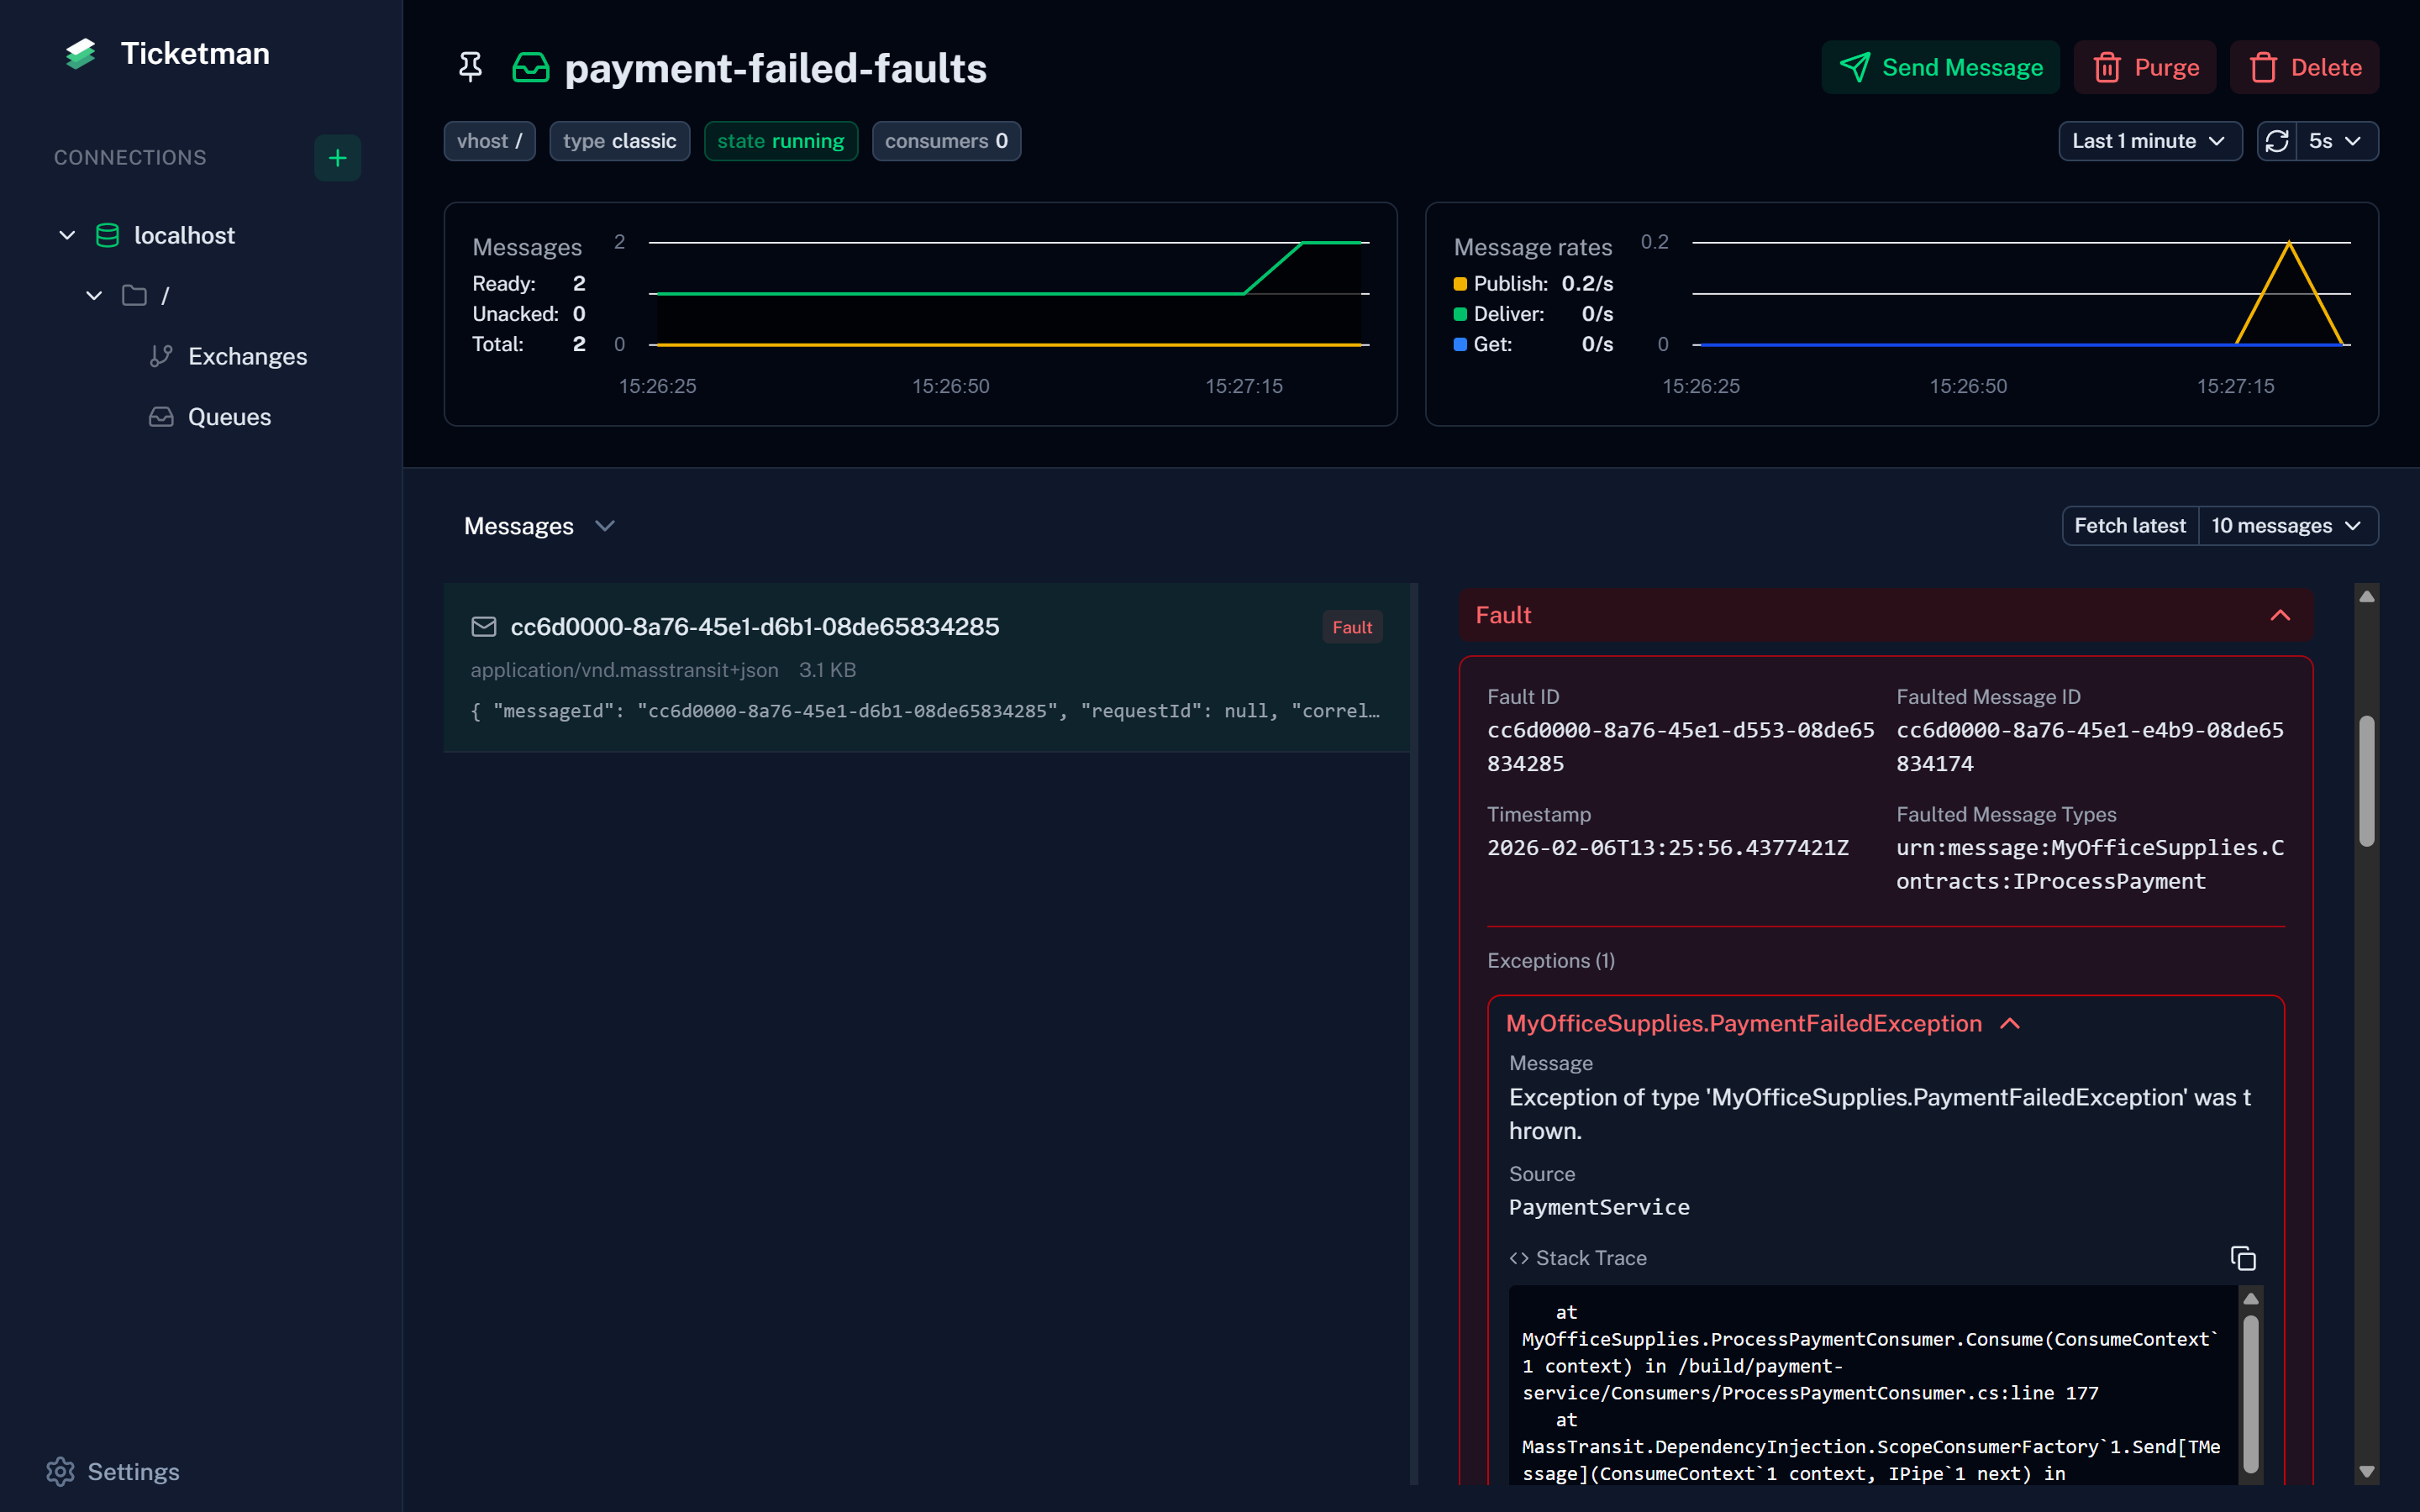Click the refresh interval icon
The height and width of the screenshot is (1512, 2420).
point(2277,141)
